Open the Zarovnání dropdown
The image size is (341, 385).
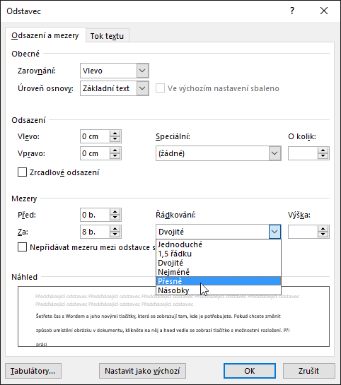click(x=143, y=71)
